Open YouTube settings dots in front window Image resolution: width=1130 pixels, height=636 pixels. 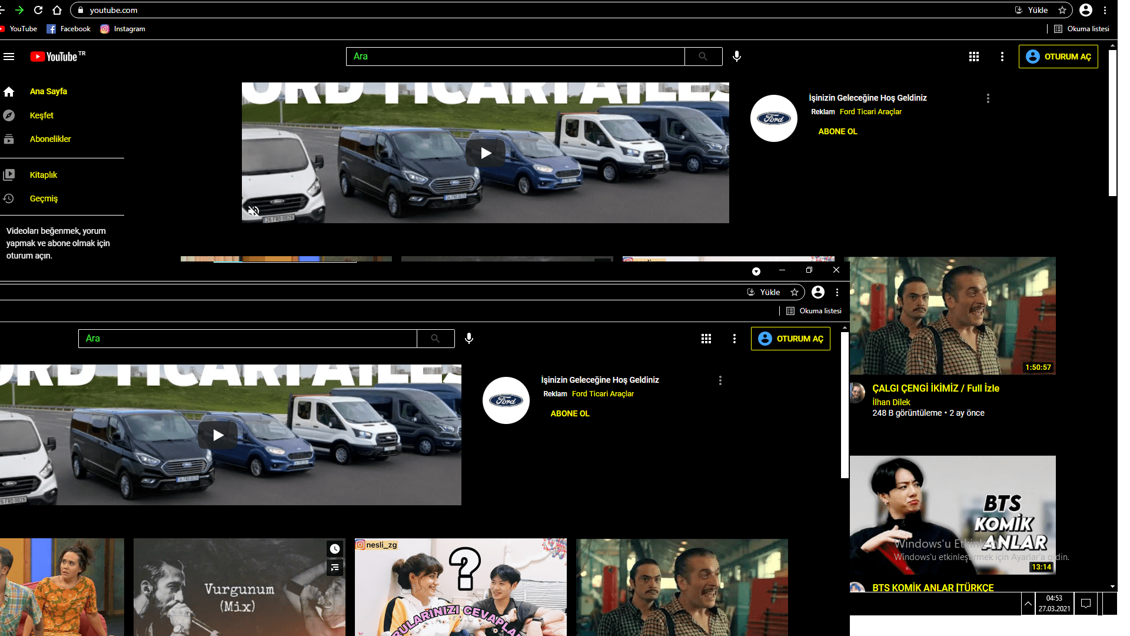coord(734,339)
